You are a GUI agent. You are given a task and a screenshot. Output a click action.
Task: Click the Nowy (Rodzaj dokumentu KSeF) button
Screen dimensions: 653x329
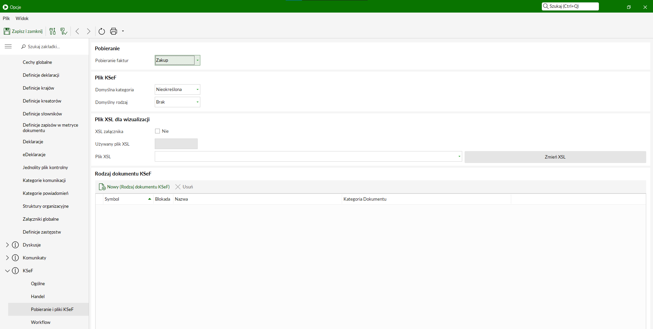pyautogui.click(x=134, y=187)
